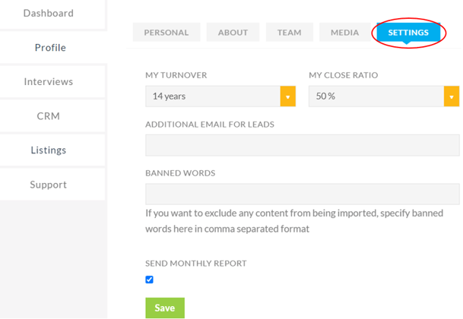The image size is (463, 319).
Task: Click the Banned Words label
Action: [180, 173]
